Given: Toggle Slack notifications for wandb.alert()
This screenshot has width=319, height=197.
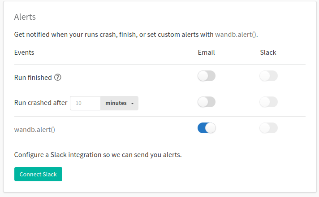Looking at the screenshot, I should click(268, 128).
